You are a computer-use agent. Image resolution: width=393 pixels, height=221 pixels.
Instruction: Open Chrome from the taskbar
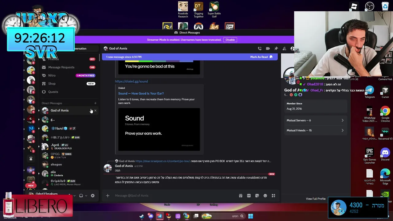click(186, 216)
